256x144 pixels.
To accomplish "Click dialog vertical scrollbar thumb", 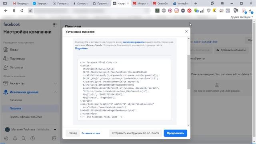I will [188, 72].
